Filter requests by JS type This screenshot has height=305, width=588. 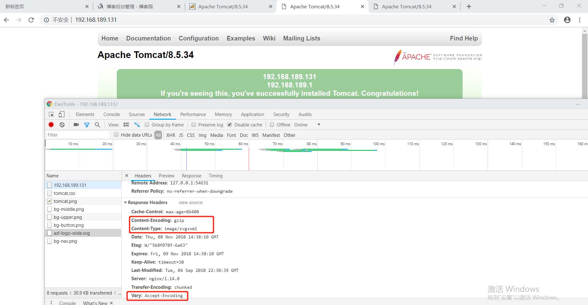[x=181, y=135]
